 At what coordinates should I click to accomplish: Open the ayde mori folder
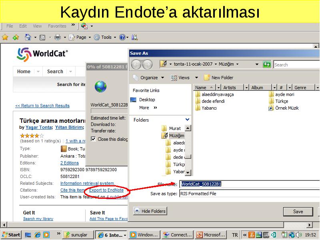pos(282,94)
